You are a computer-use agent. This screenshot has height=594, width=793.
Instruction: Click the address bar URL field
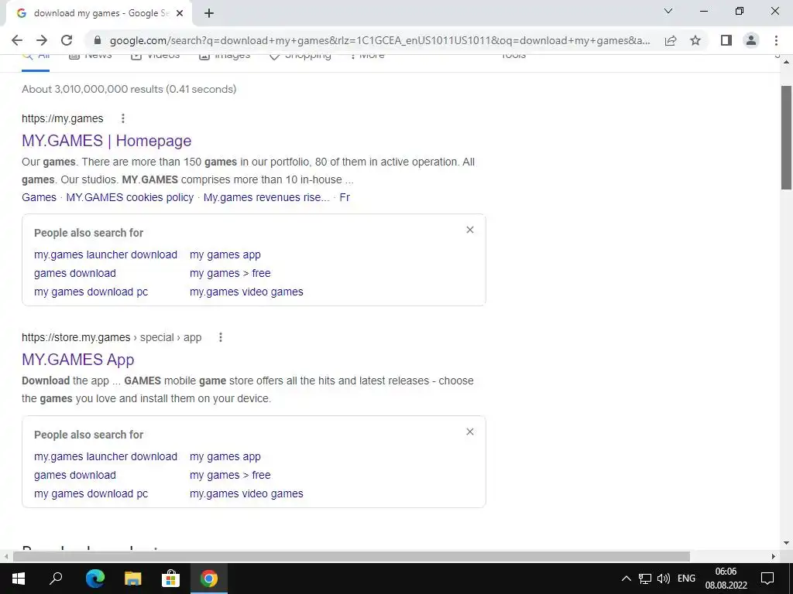(x=379, y=40)
